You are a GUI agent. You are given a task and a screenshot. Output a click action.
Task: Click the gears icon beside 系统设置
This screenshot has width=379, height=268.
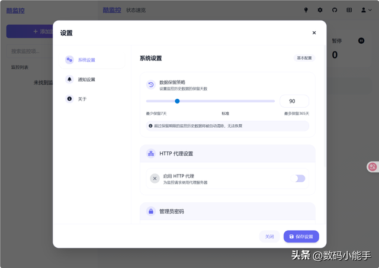point(69,60)
